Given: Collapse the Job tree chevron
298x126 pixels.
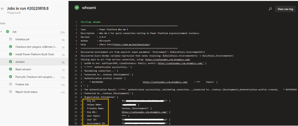Looking at the screenshot, I should pos(2,32).
